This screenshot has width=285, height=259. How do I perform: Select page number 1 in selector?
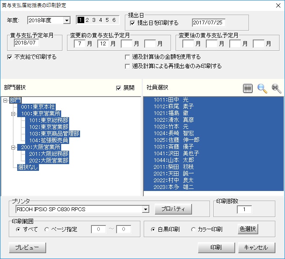pyautogui.click(x=80, y=20)
